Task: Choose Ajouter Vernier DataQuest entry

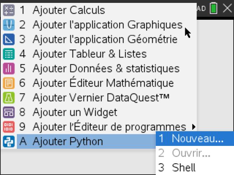Action: click(101, 97)
